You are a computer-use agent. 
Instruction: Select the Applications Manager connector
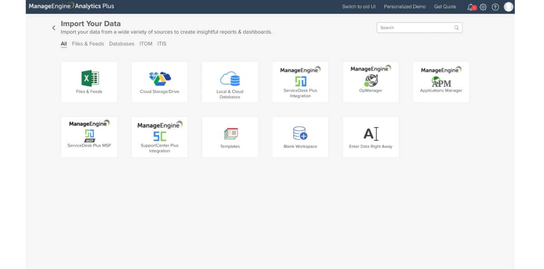tap(441, 81)
